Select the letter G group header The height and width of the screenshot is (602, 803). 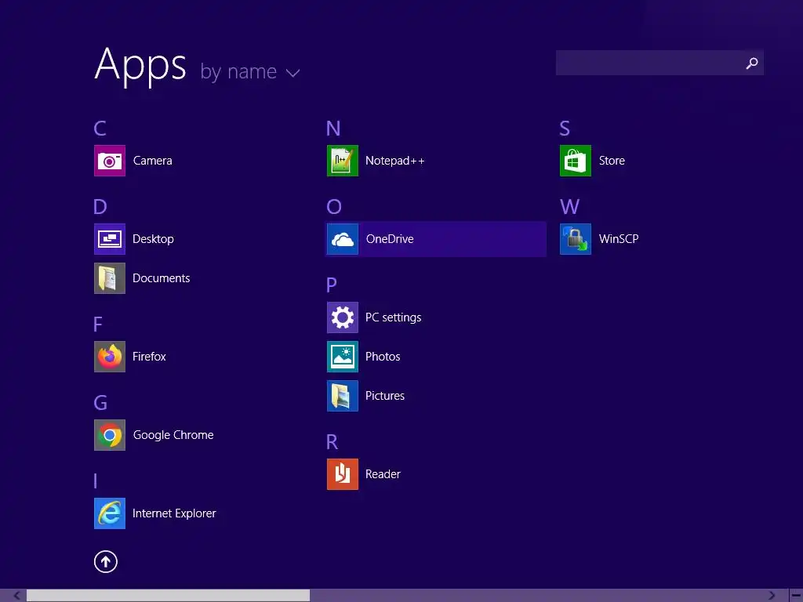pos(100,402)
